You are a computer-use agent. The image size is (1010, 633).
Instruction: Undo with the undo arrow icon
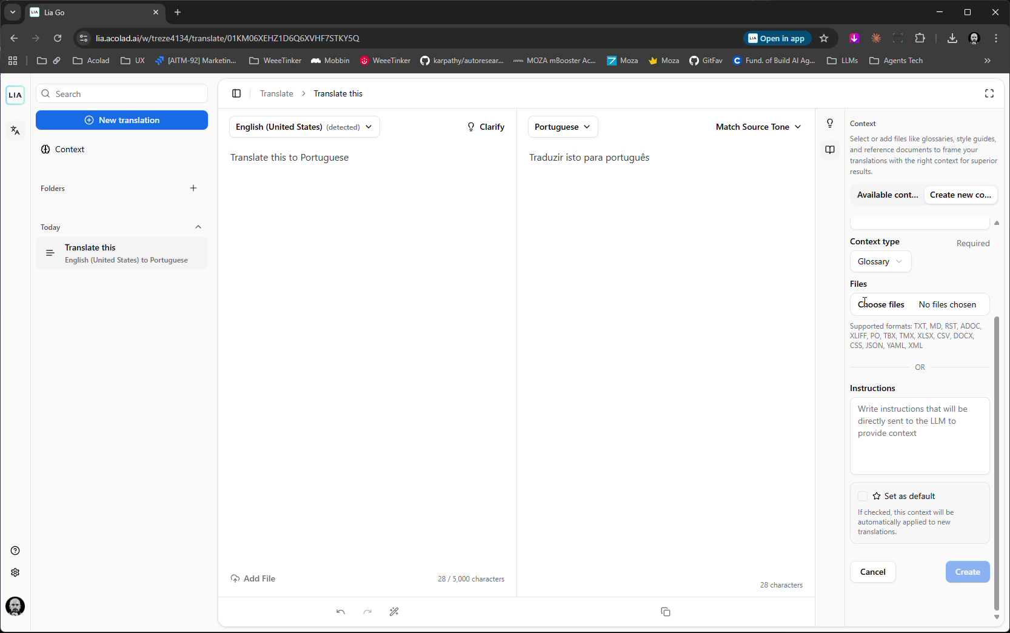pos(340,612)
